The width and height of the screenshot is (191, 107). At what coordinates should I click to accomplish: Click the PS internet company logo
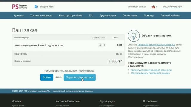(20, 7)
